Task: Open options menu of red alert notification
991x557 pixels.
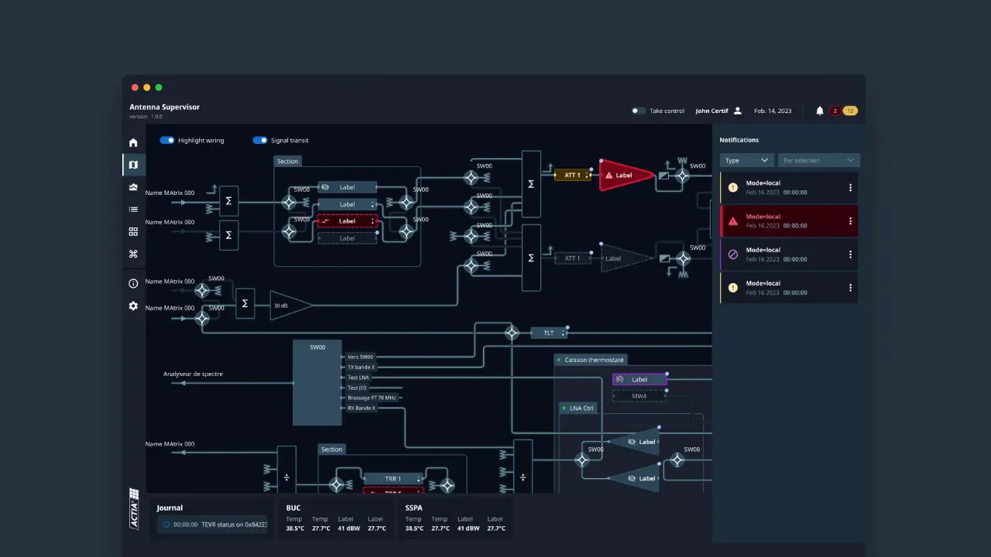Action: (x=850, y=221)
